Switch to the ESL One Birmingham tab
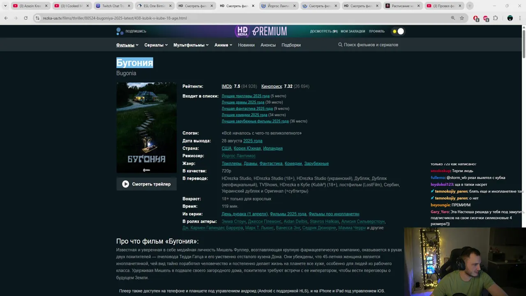 pos(154,6)
